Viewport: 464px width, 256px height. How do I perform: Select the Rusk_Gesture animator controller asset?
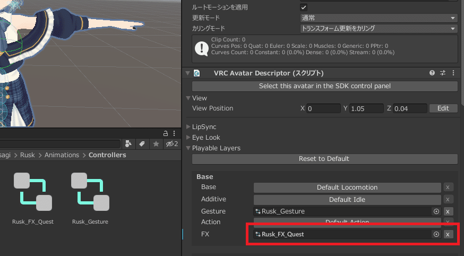click(x=90, y=198)
